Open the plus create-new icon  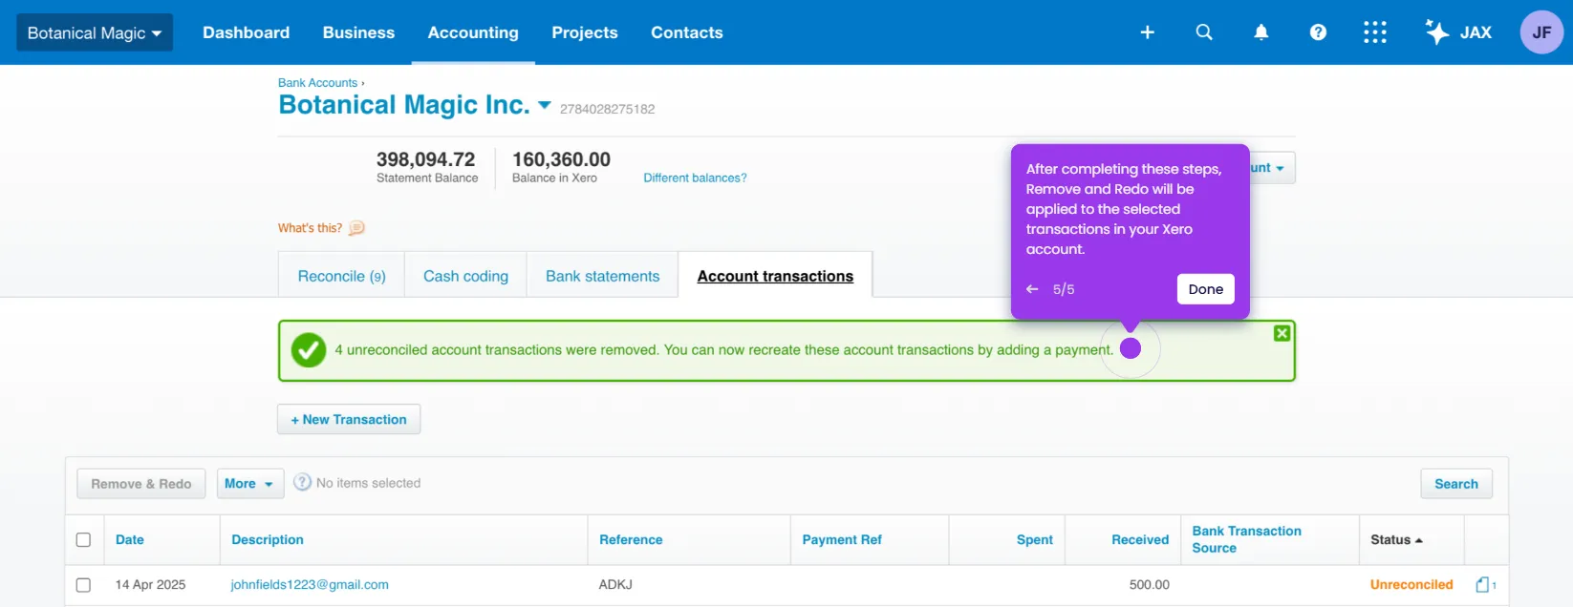pos(1147,32)
